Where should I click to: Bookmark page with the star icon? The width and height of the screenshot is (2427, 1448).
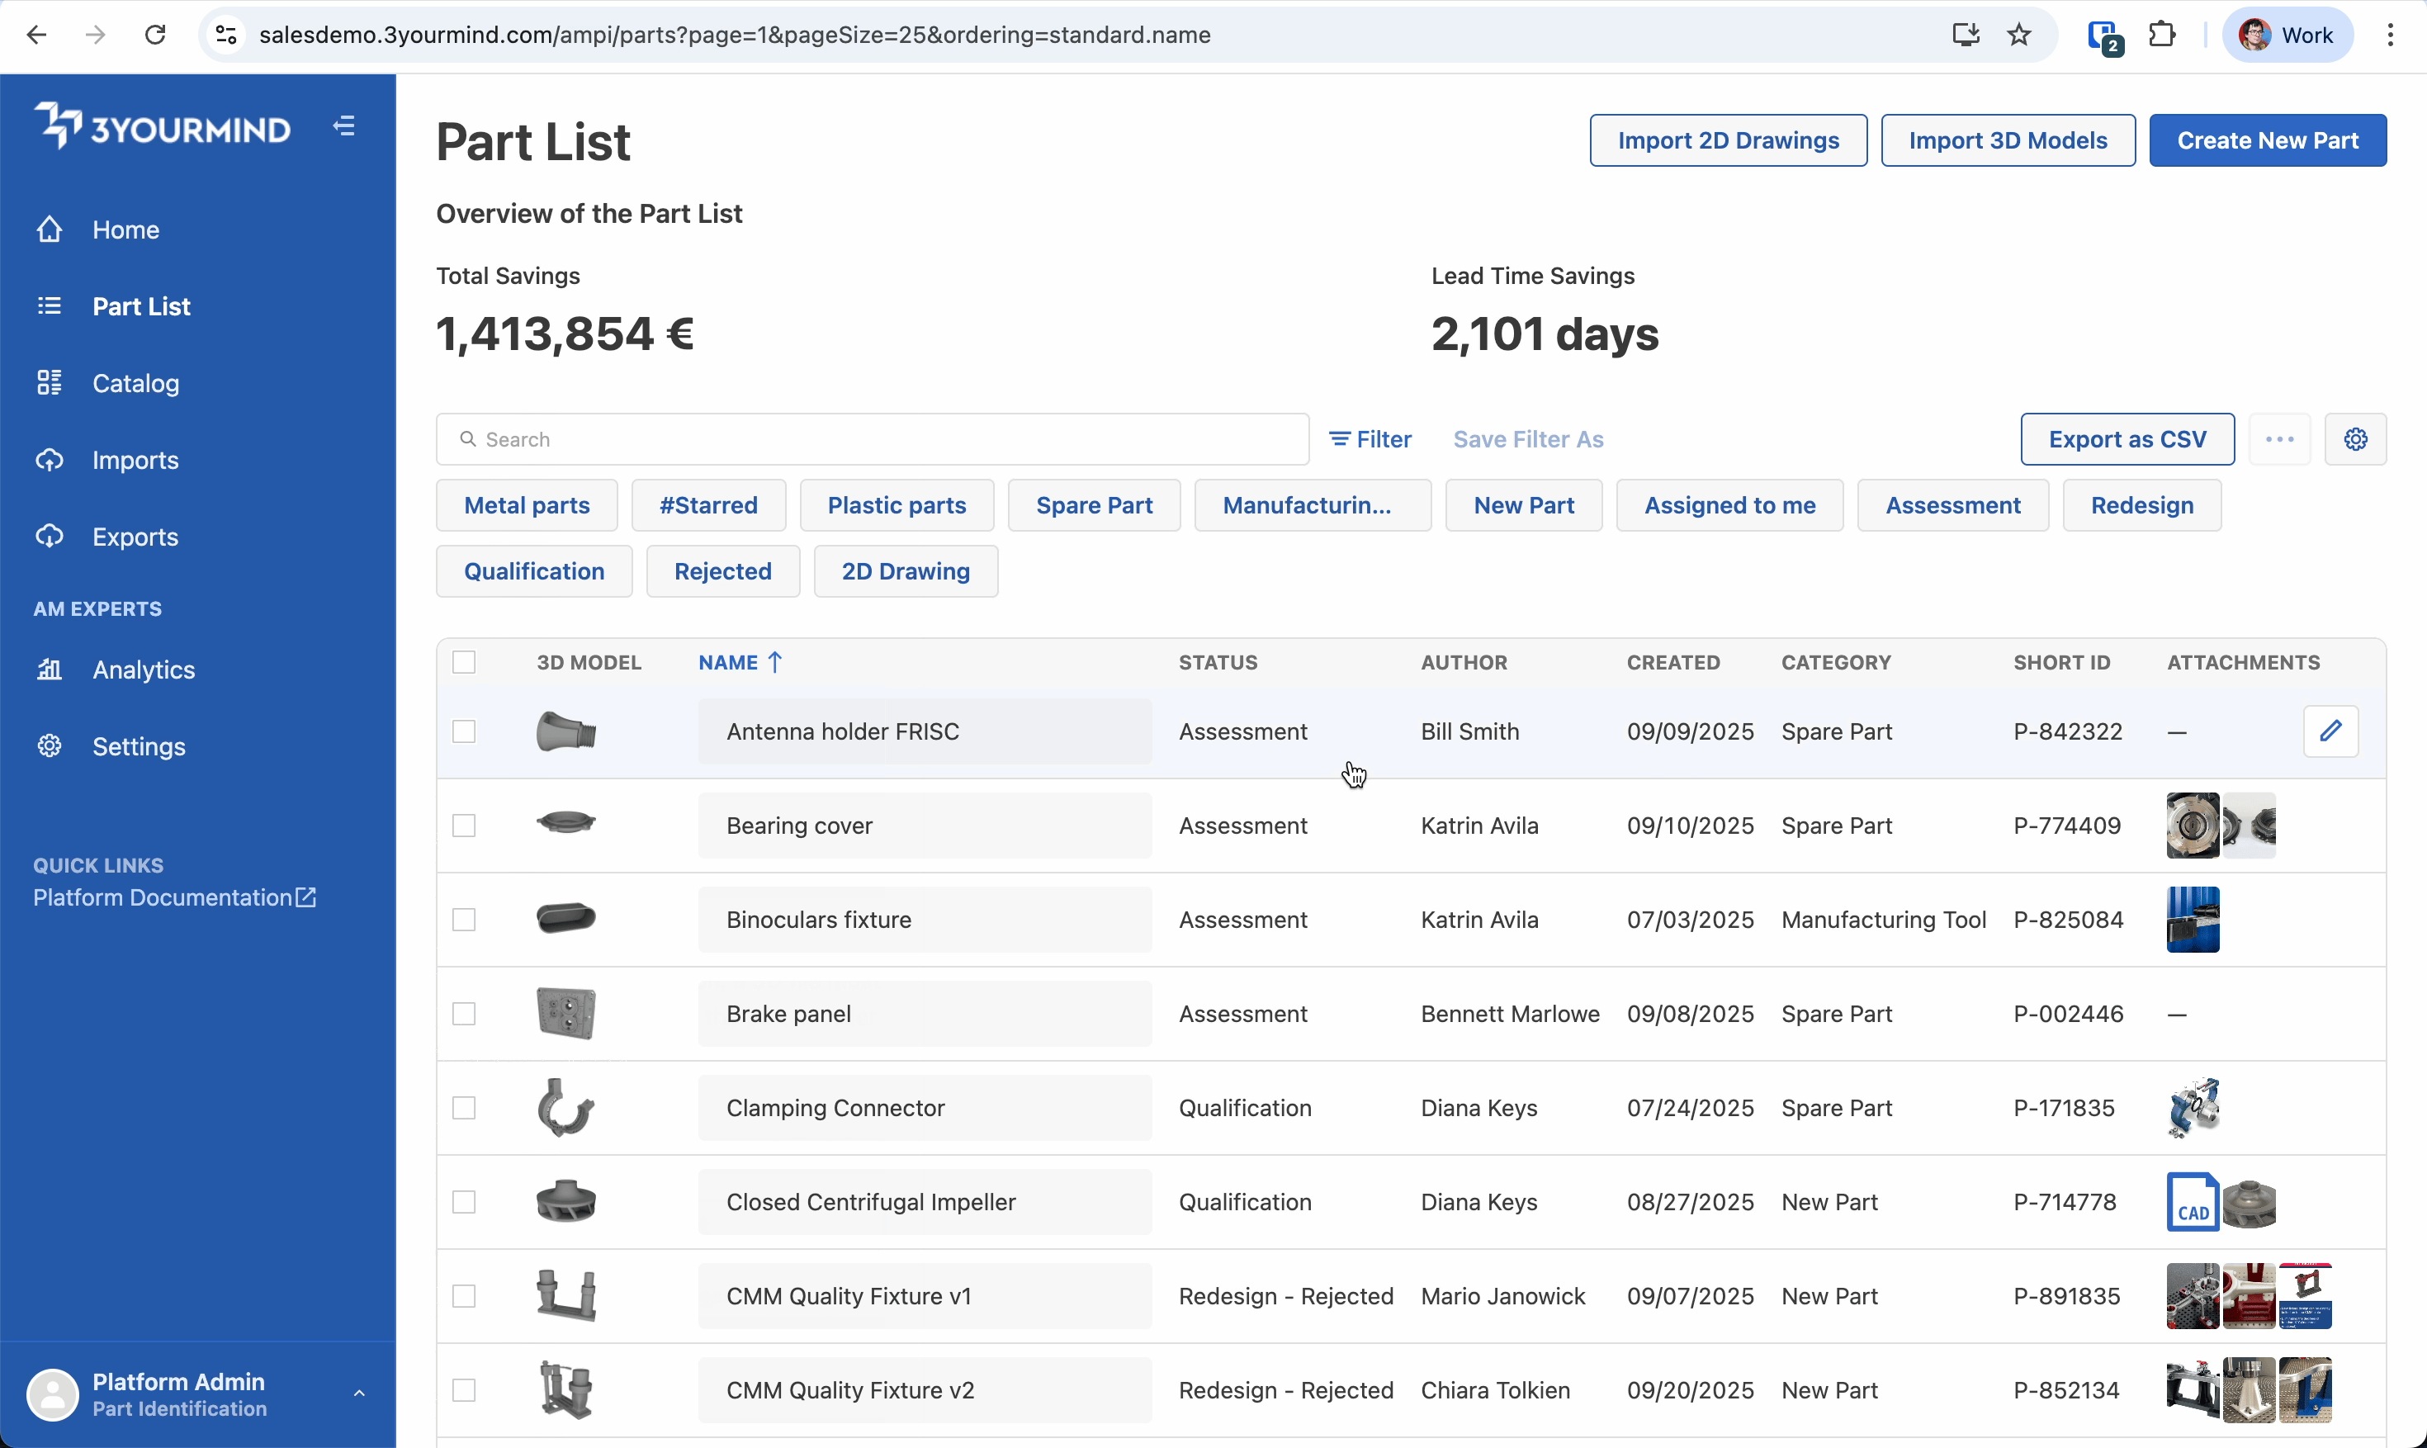click(2018, 35)
